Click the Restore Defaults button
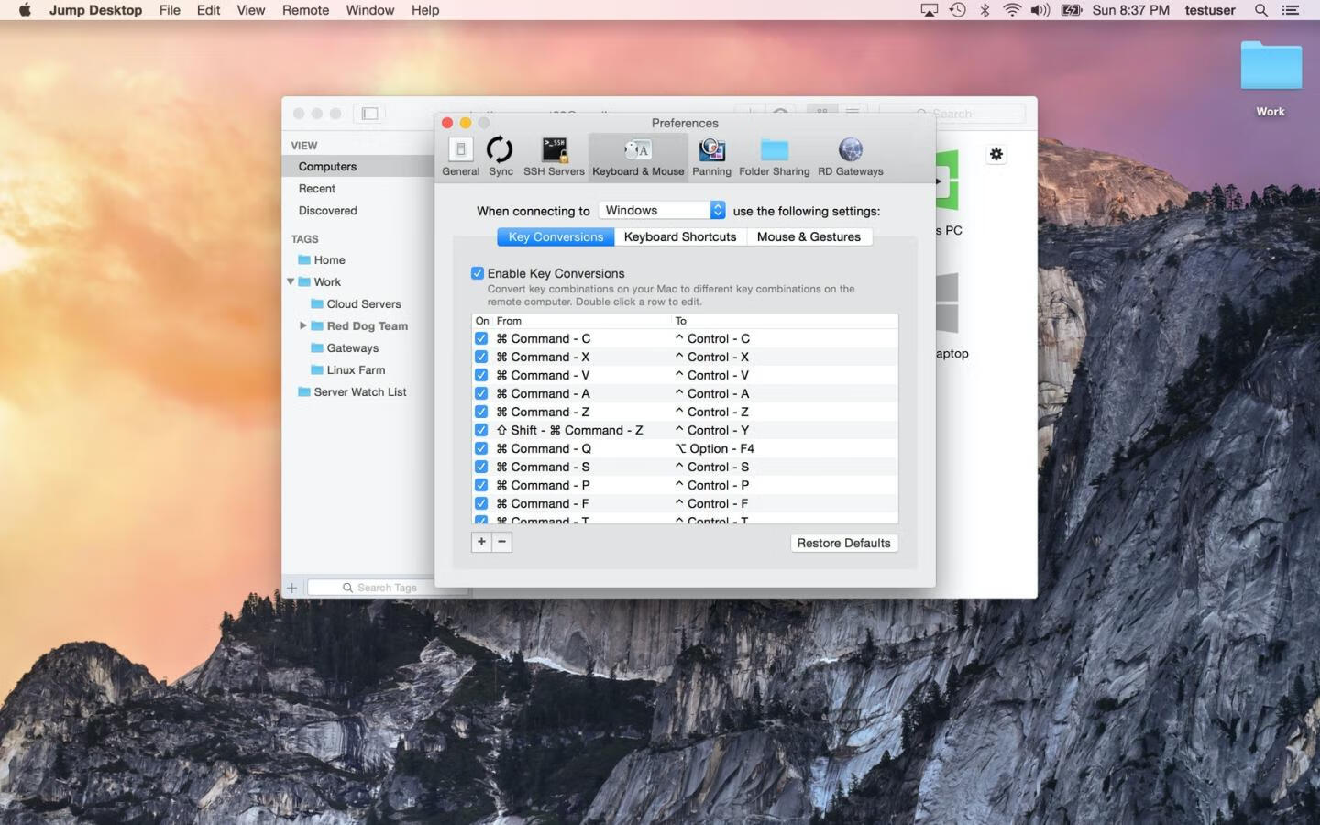 coord(843,543)
